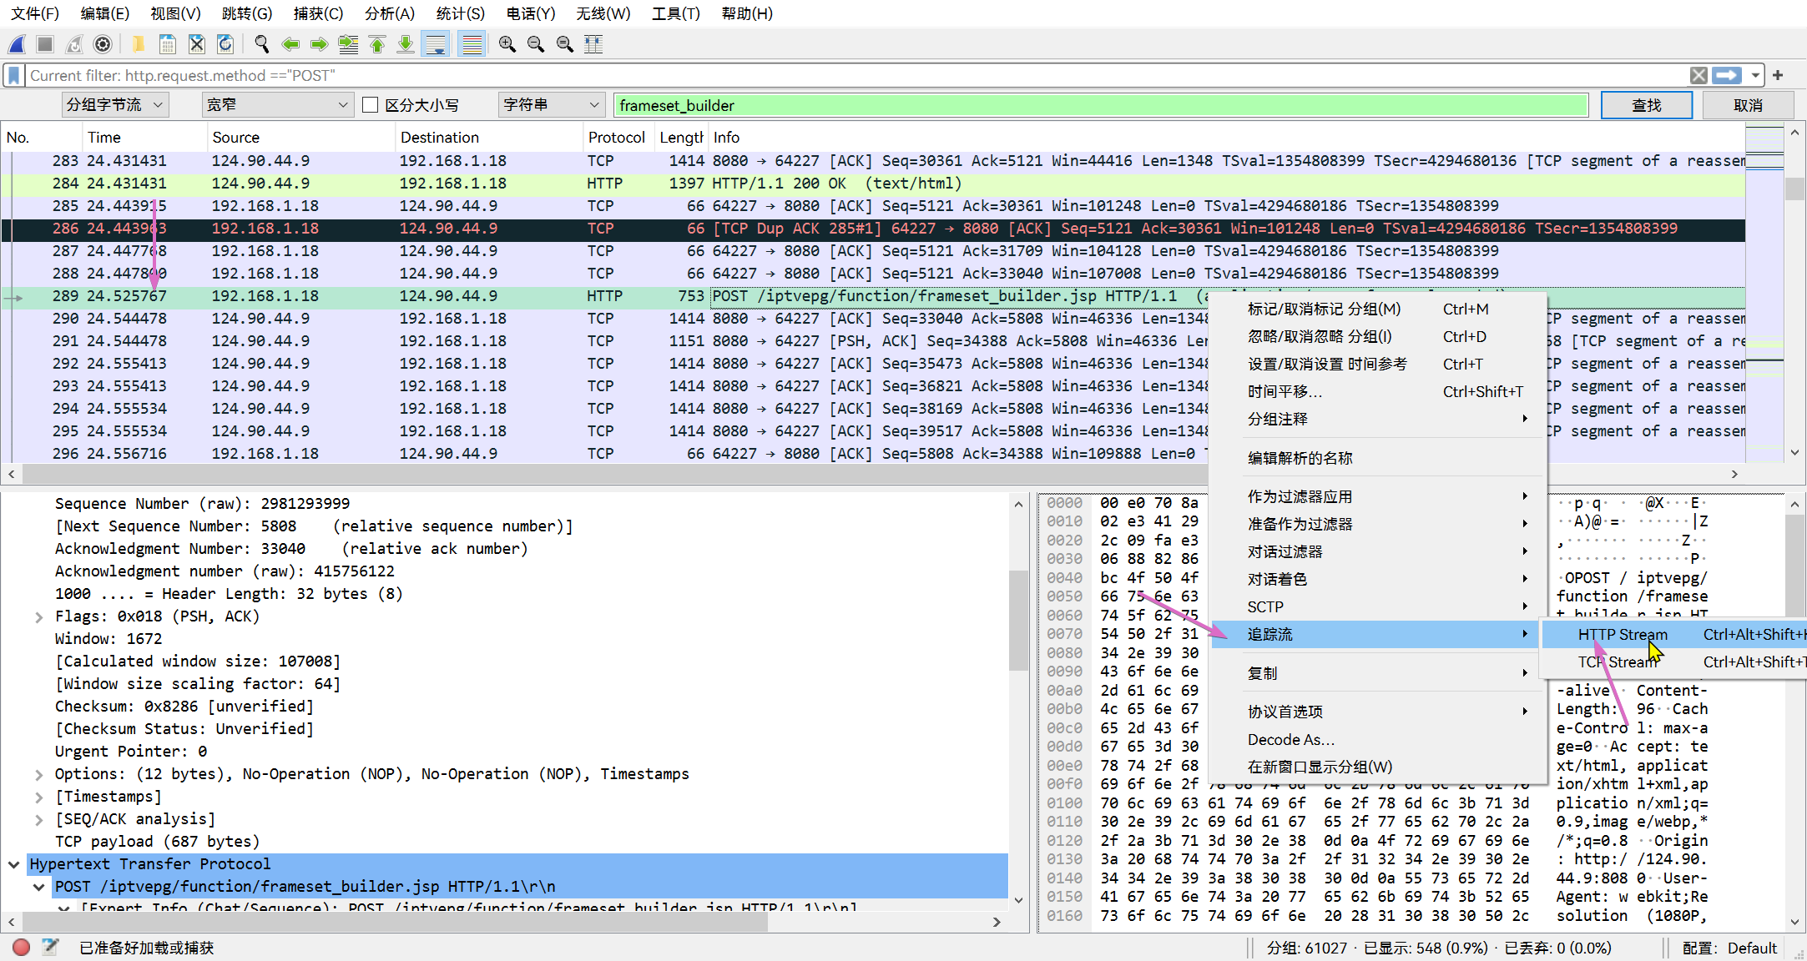Viewport: 1807px width, 961px height.
Task: Expand the Flags 0x018 tree item
Action: 38,616
